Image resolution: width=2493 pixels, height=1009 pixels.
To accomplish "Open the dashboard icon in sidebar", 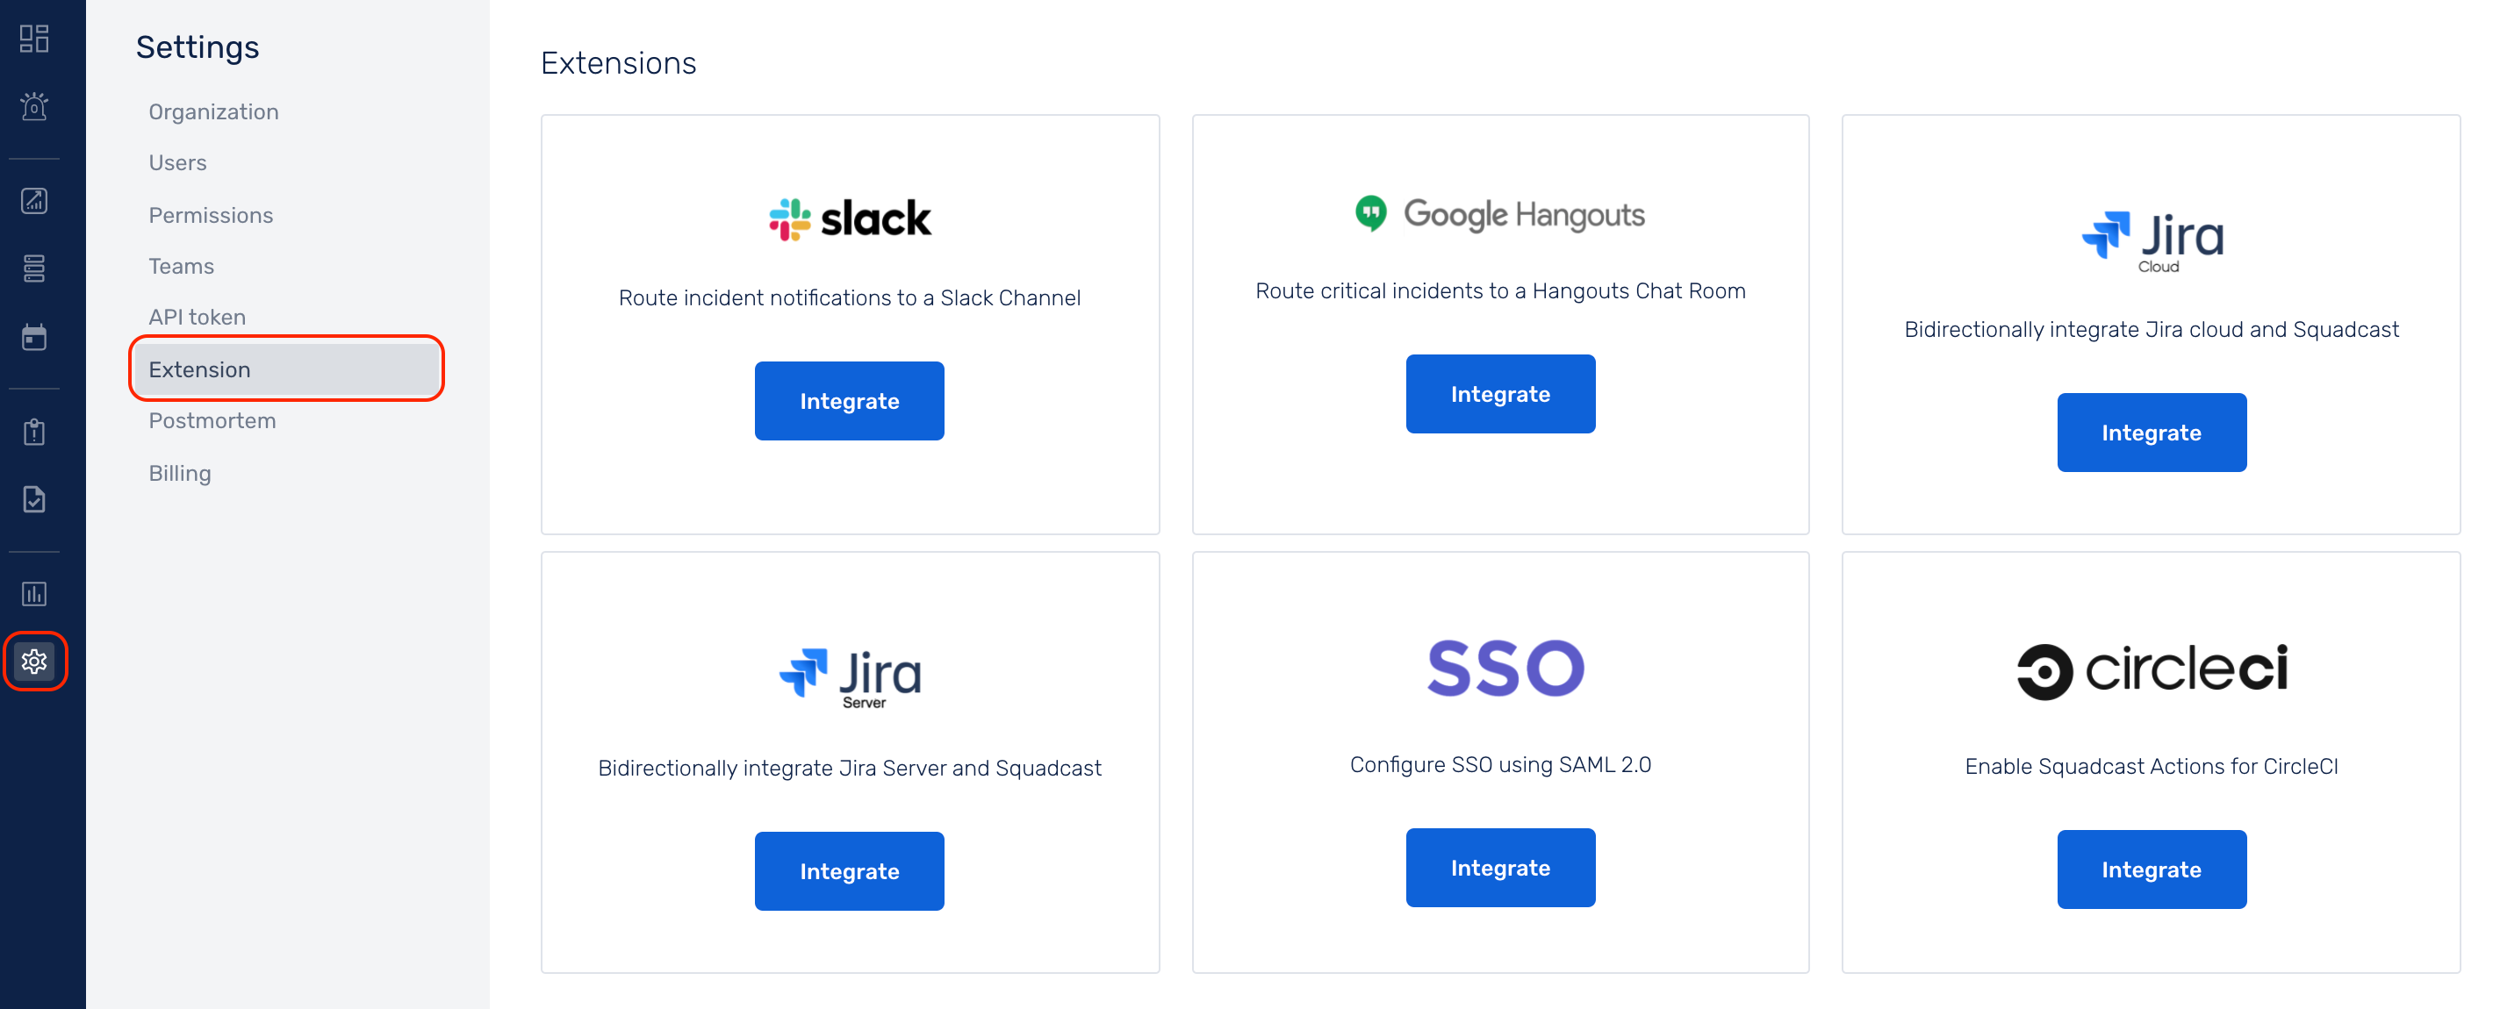I will (x=34, y=39).
